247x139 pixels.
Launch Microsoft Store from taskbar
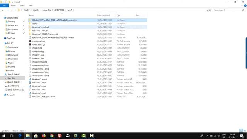pyautogui.click(x=36, y=136)
